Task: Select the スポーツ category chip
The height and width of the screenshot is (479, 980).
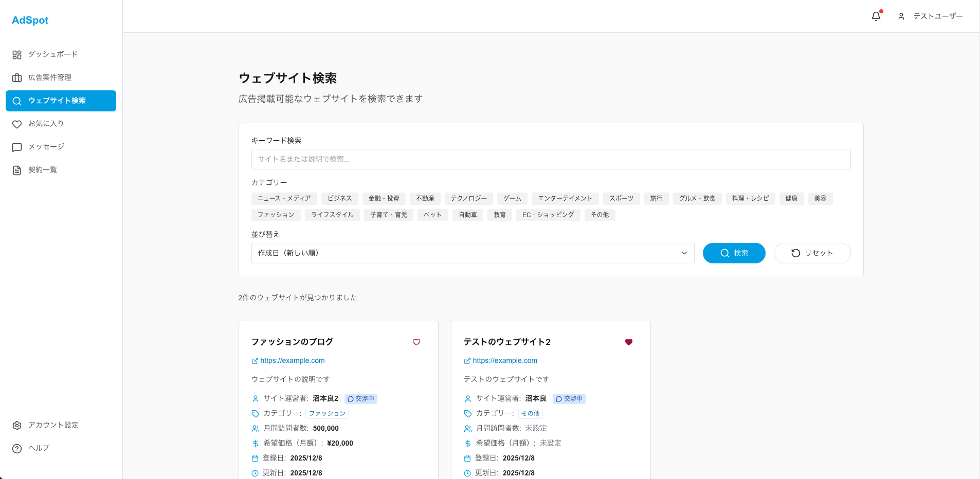Action: 621,198
